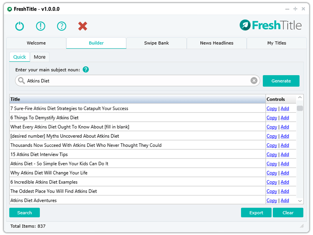Add the 'Myths Uncovered About Atkins Diet' title
The height and width of the screenshot is (235, 313).
(285, 136)
